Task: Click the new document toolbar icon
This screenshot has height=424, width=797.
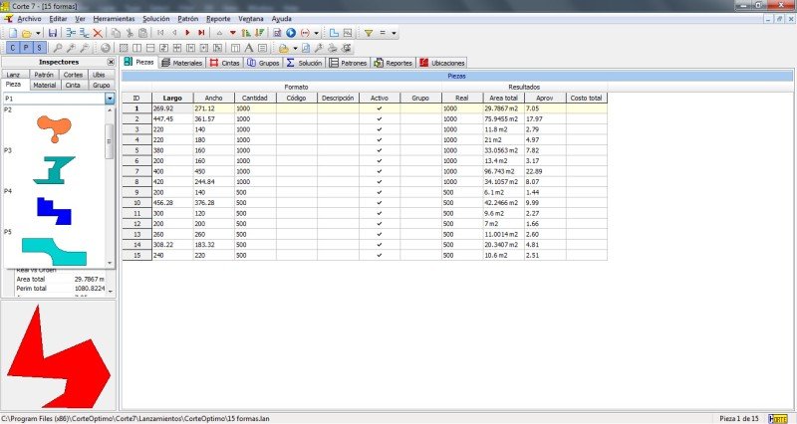Action: point(10,33)
